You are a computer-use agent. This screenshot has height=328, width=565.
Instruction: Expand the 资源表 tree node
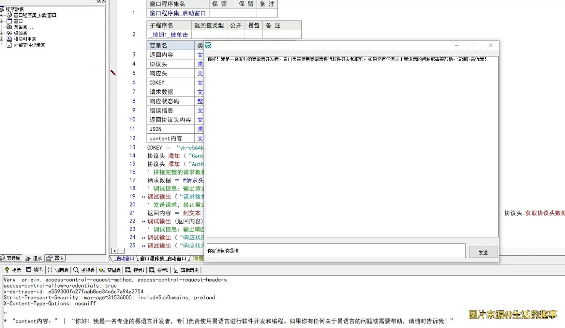click(x=2, y=33)
